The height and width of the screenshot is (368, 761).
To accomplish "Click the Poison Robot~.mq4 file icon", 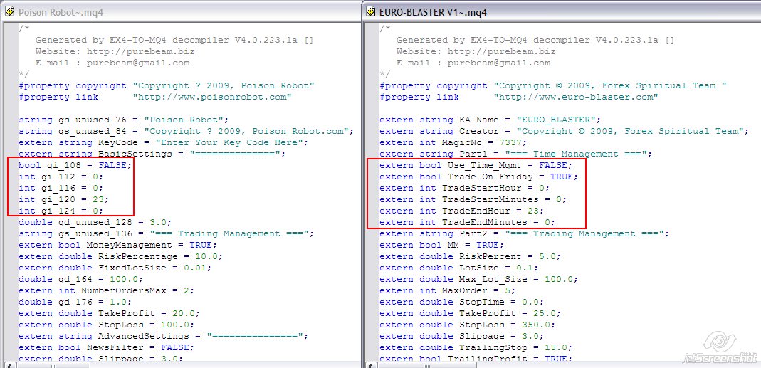I will point(10,12).
